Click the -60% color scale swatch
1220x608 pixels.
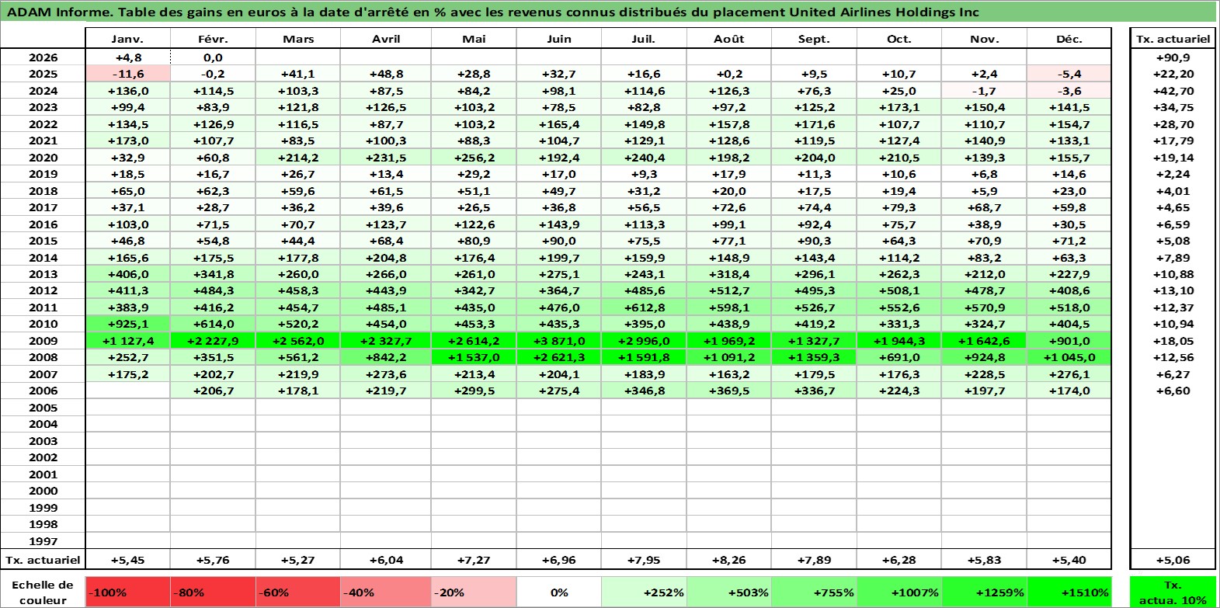click(x=298, y=592)
